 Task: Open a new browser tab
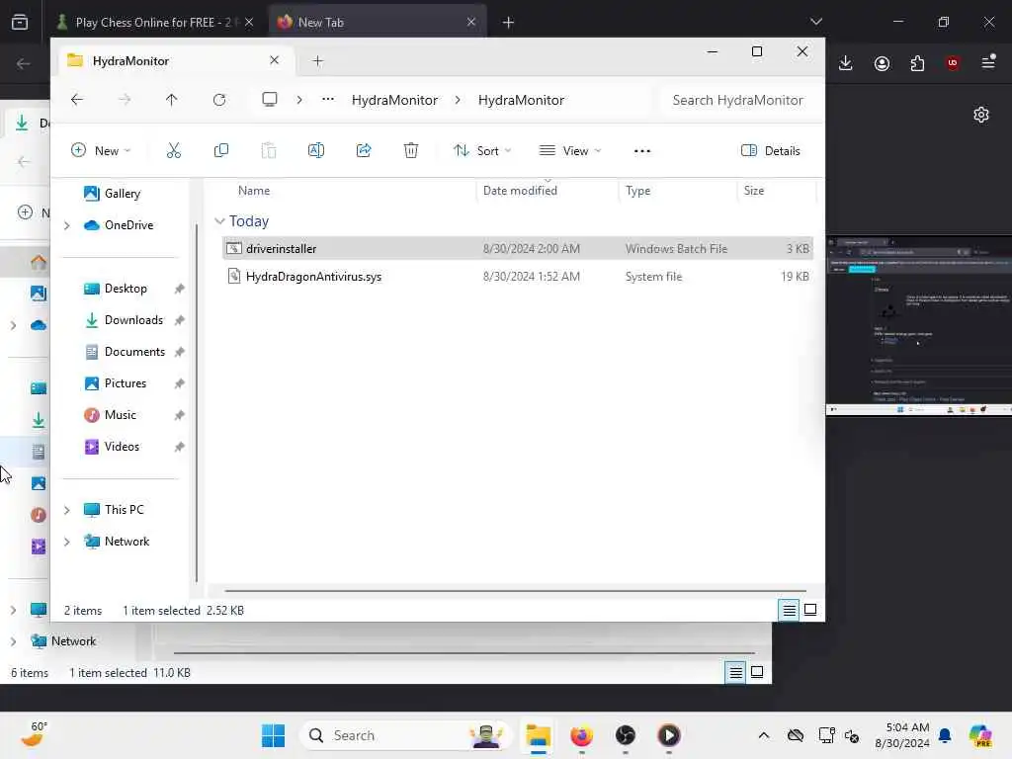[508, 23]
